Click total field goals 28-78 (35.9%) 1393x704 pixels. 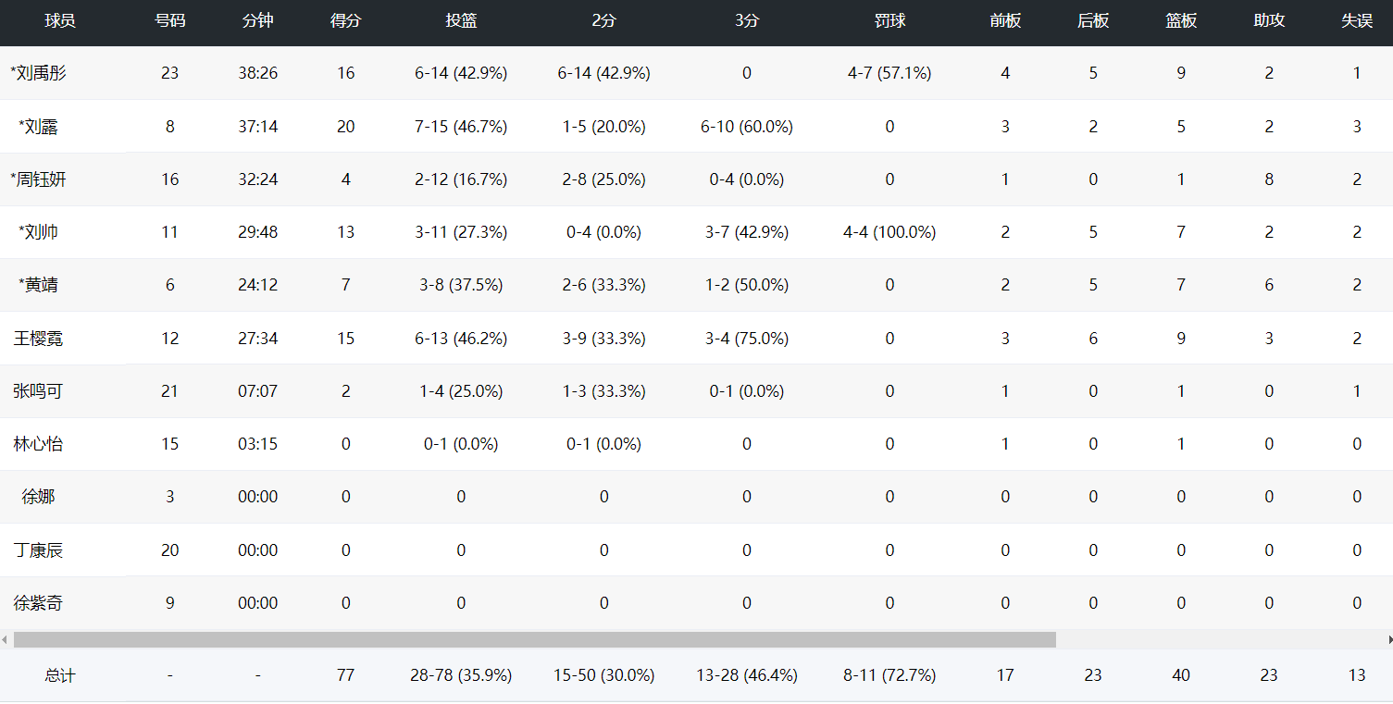point(461,675)
